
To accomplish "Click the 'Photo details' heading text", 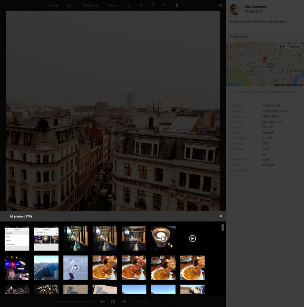I will [239, 36].
